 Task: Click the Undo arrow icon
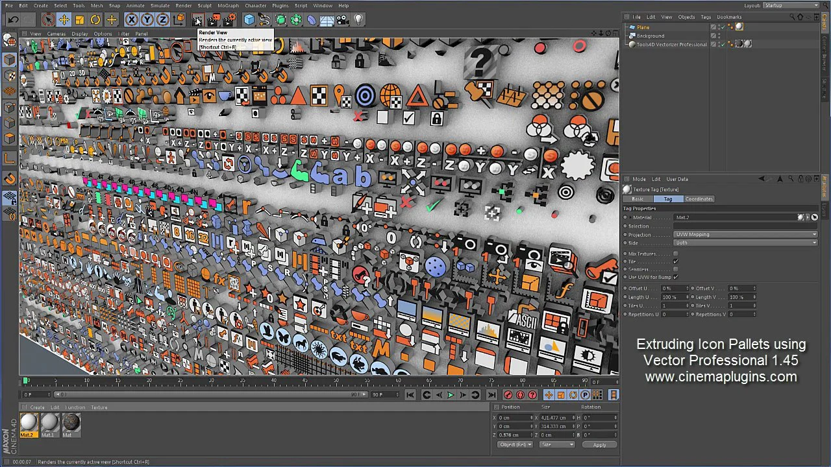[x=13, y=19]
